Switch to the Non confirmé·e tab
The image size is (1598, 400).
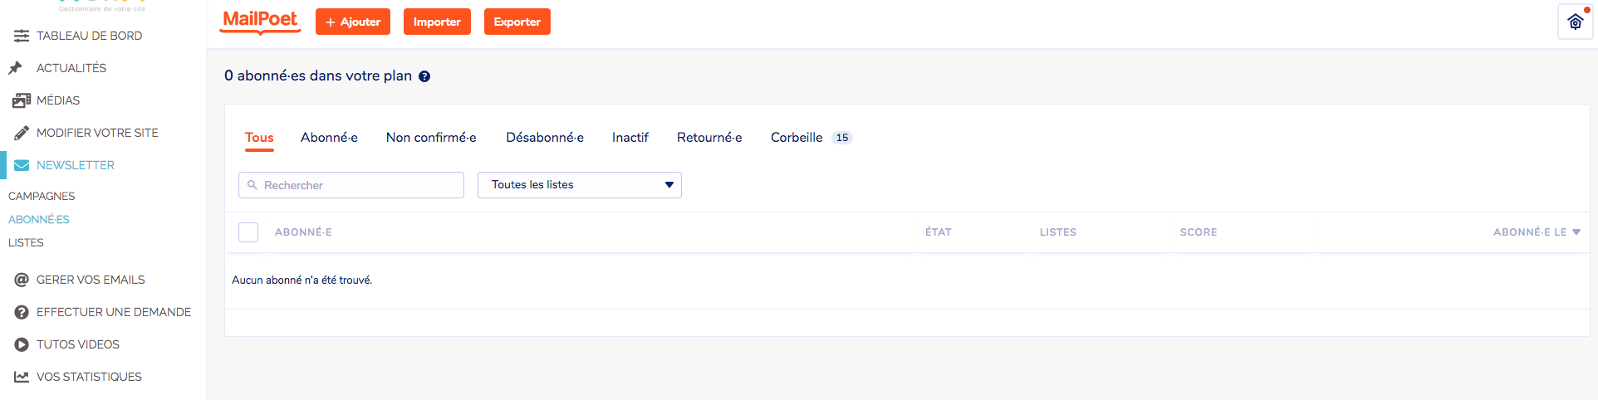point(431,138)
